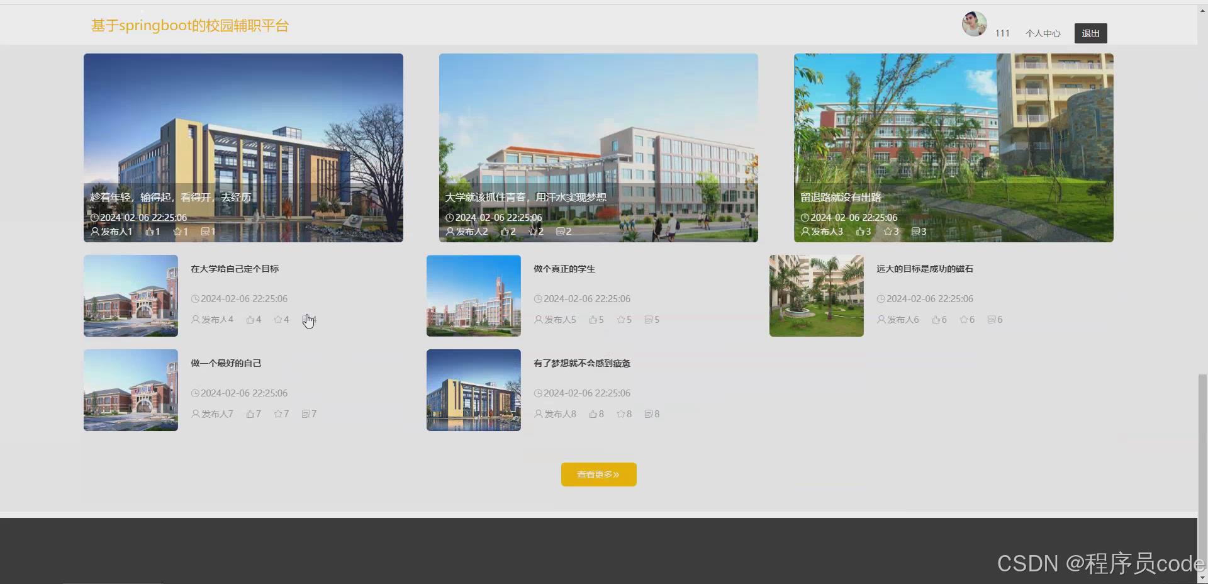Click the 发布人2 author label
This screenshot has height=584, width=1208.
pyautogui.click(x=472, y=232)
